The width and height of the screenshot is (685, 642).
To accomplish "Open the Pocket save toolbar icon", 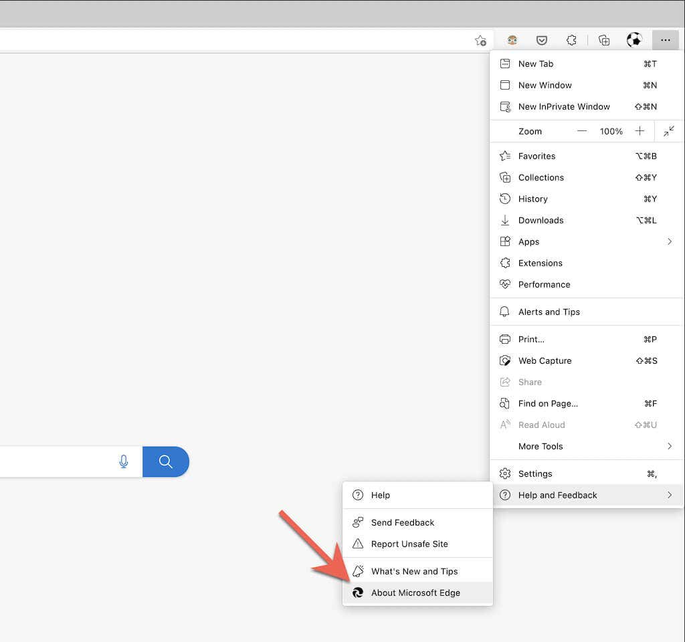I will click(542, 41).
